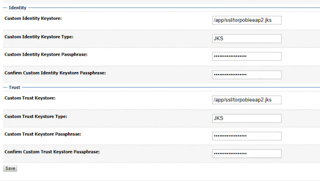320x181 pixels.
Task: Click the Identity section heading
Action: click(x=18, y=8)
